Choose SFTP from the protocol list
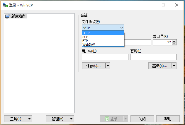The width and height of the screenshot is (185, 125). click(x=103, y=33)
